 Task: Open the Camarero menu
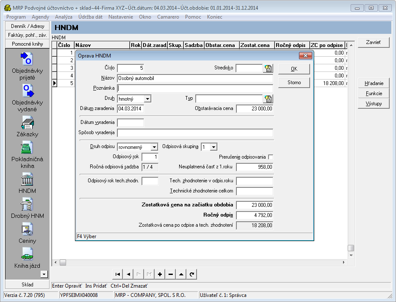pyautogui.click(x=168, y=17)
